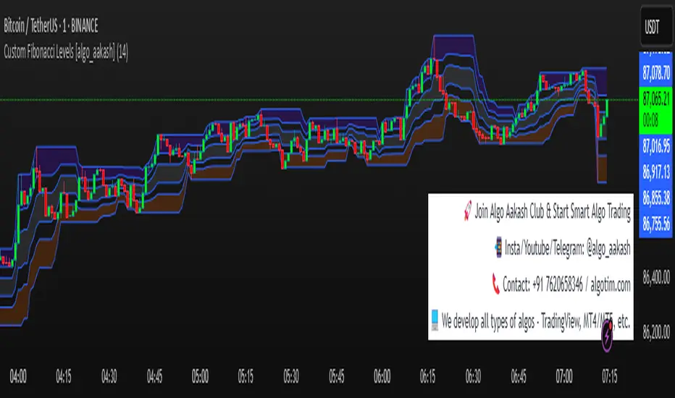The image size is (675, 398).
Task: Click the 04:00 time axis label
Action: (x=18, y=376)
